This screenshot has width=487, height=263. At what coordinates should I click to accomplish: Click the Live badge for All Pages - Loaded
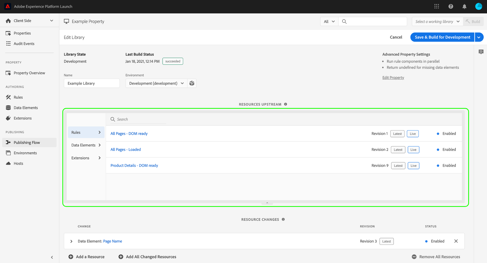click(x=413, y=150)
